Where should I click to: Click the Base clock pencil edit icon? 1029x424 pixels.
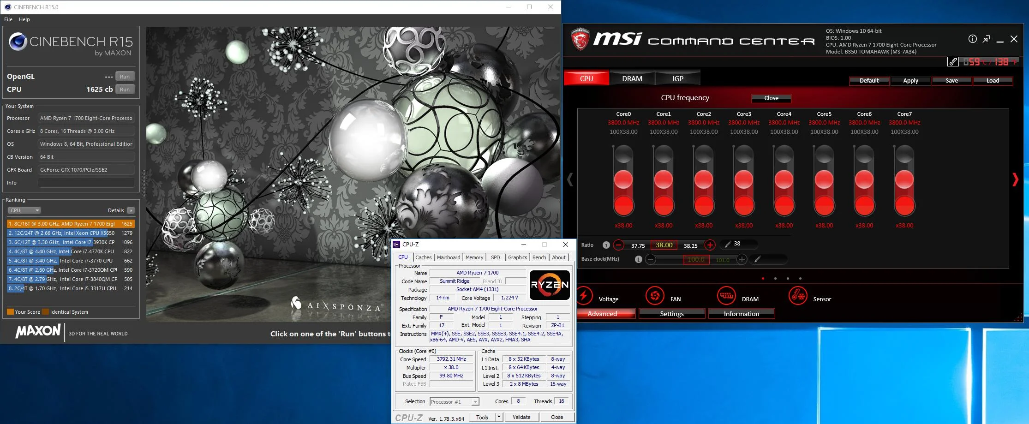click(757, 259)
